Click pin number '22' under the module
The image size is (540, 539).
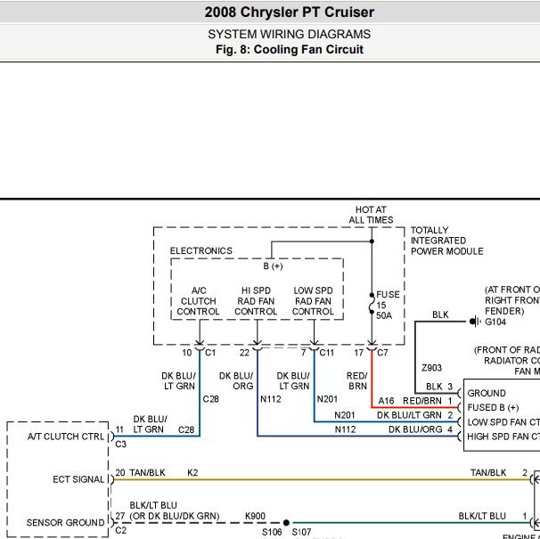[x=244, y=353]
